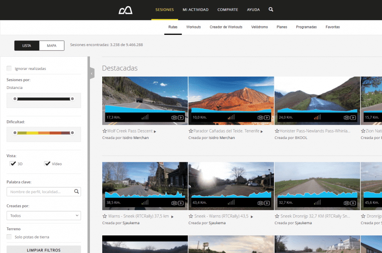
Task: Open creator Sjaukema under Warns - Sneek
Action: tap(131, 223)
